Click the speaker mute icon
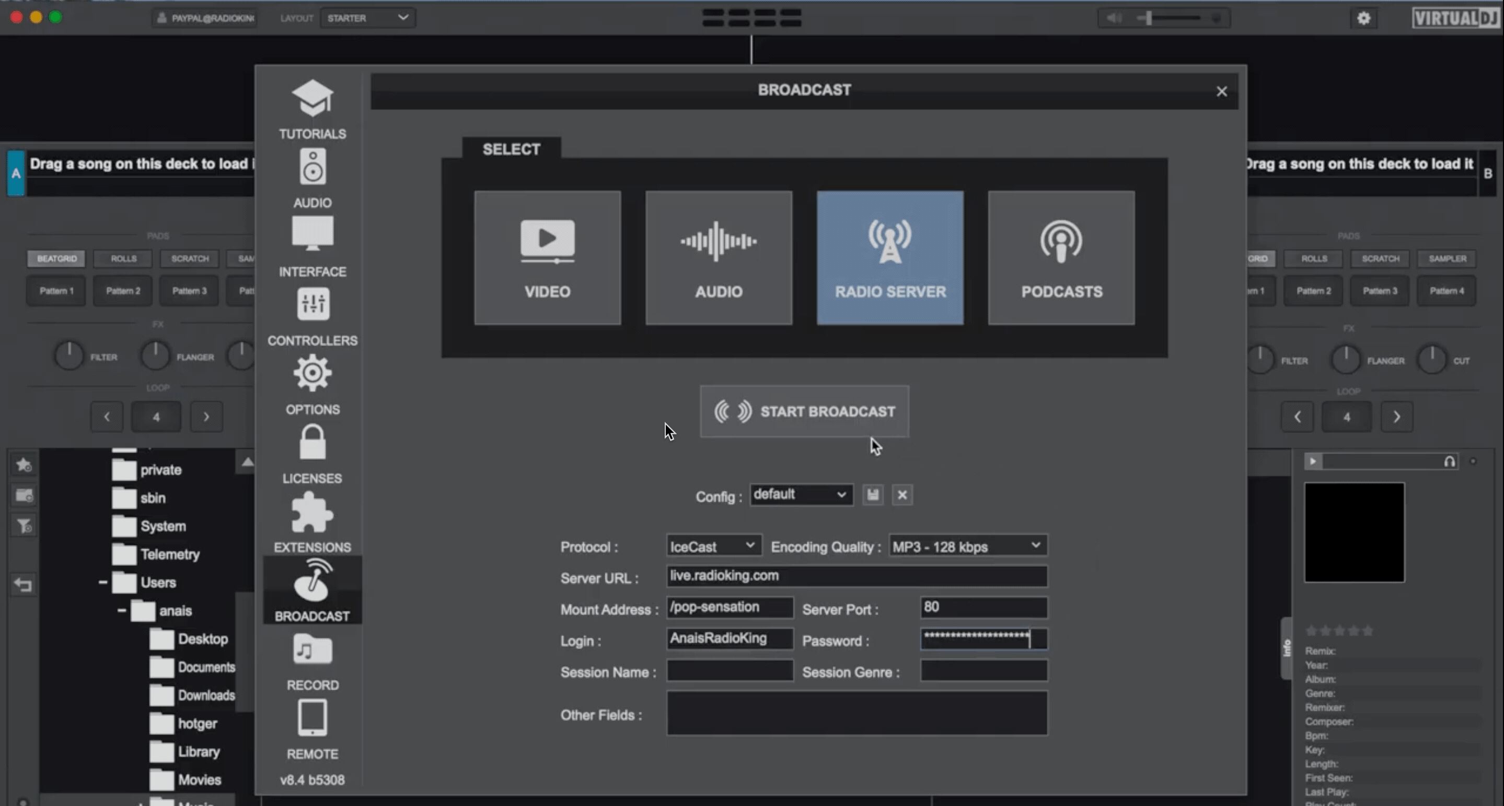Screen dimensions: 1504x806 (1114, 18)
